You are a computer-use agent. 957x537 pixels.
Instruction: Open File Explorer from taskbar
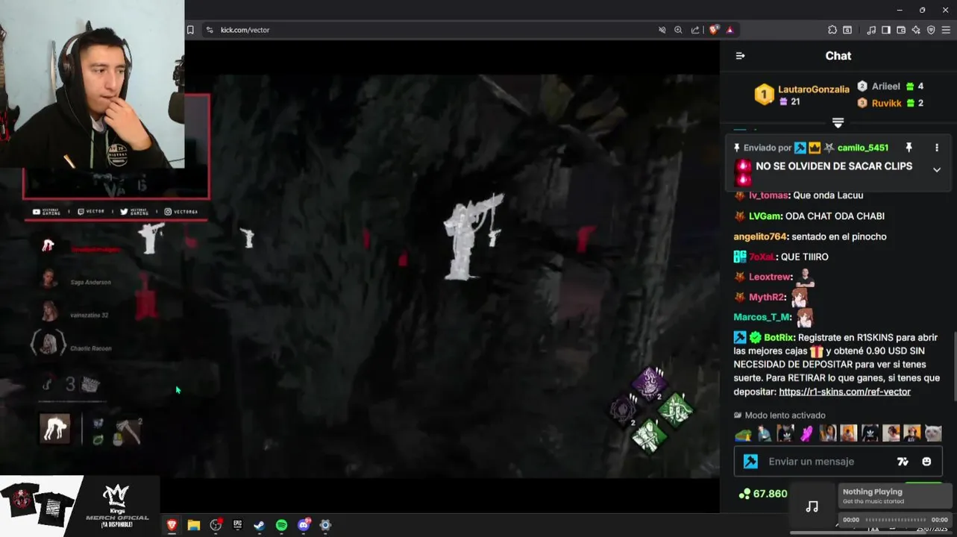pos(194,525)
